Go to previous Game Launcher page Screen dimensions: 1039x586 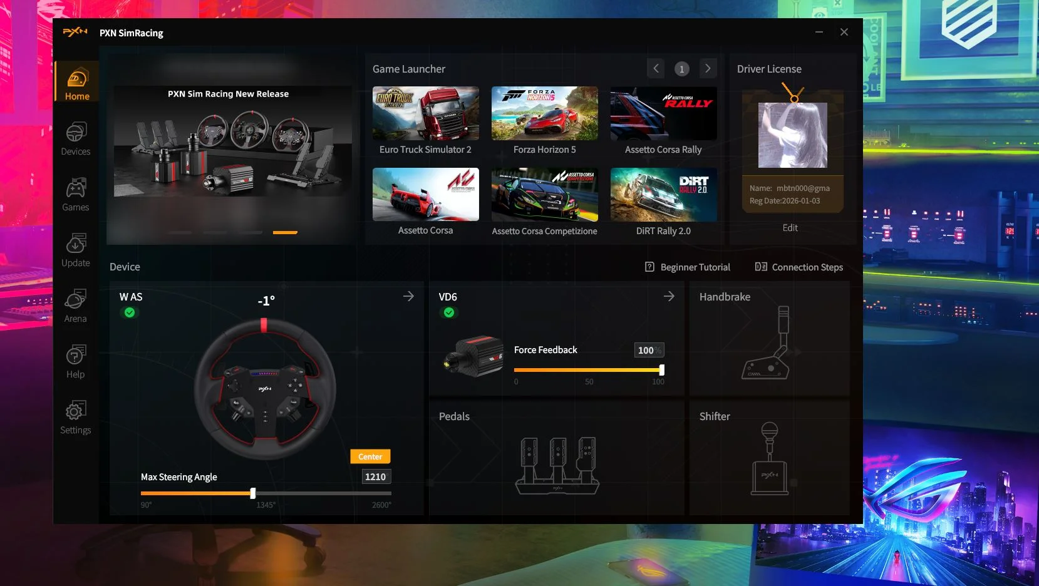pos(656,68)
